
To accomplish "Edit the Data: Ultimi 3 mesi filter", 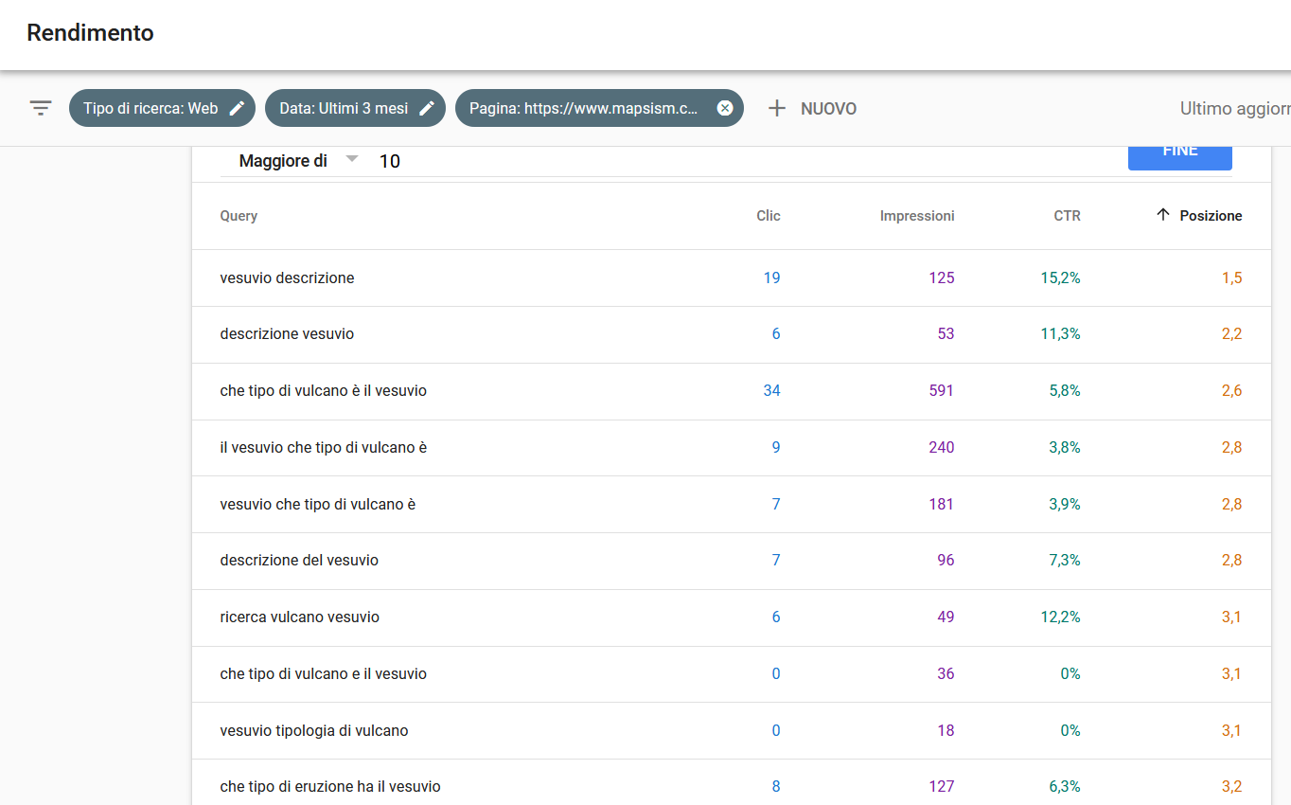I will point(427,108).
